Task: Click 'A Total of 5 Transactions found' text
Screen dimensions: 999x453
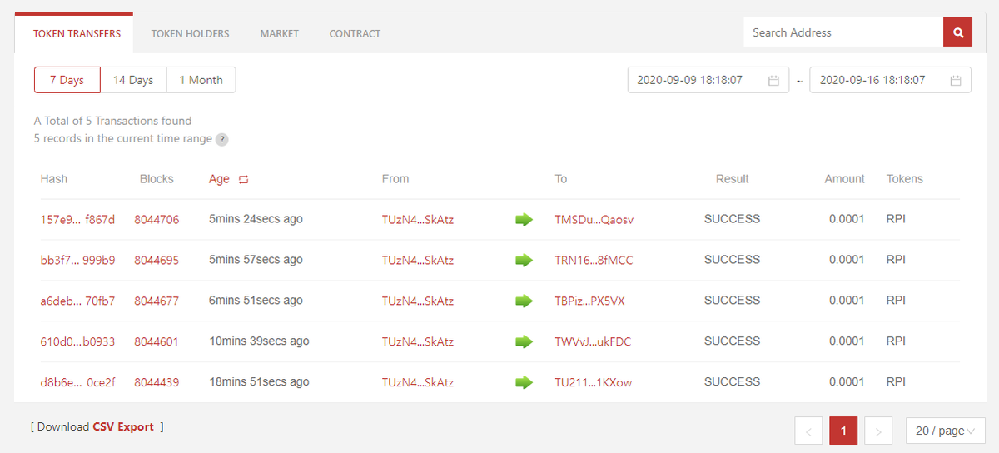Action: tap(113, 121)
